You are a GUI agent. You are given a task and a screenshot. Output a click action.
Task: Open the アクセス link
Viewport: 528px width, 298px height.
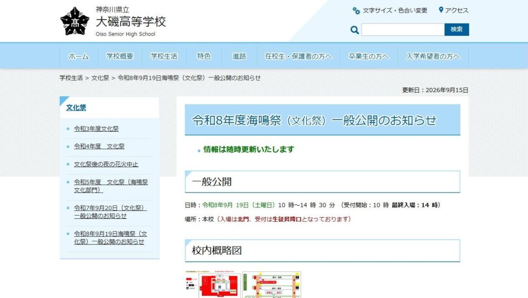pyautogui.click(x=457, y=10)
